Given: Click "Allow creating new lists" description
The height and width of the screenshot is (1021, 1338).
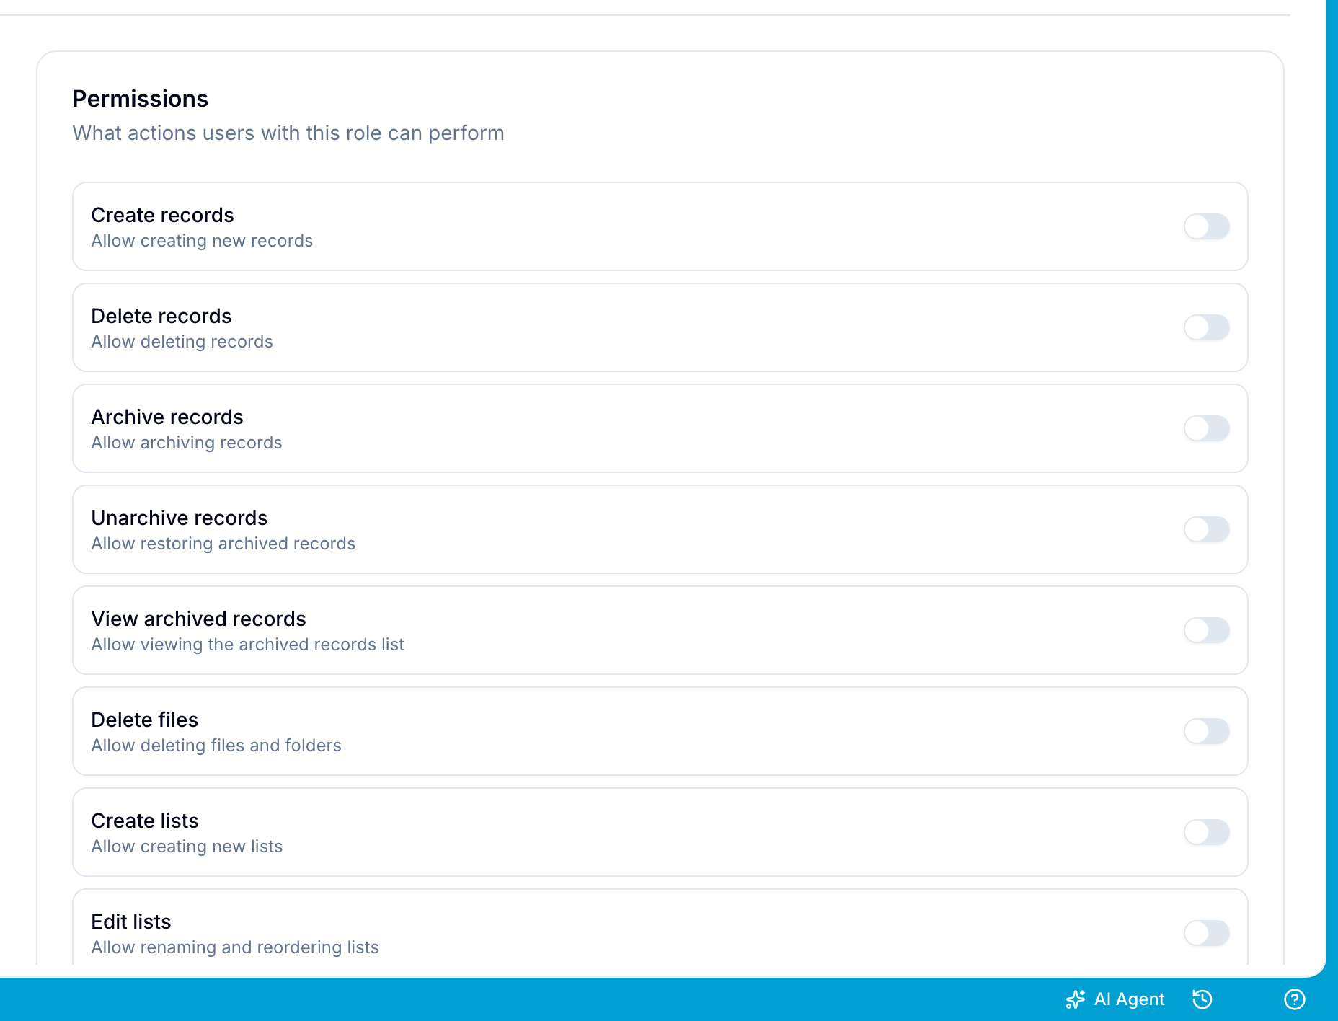Looking at the screenshot, I should pos(187,847).
